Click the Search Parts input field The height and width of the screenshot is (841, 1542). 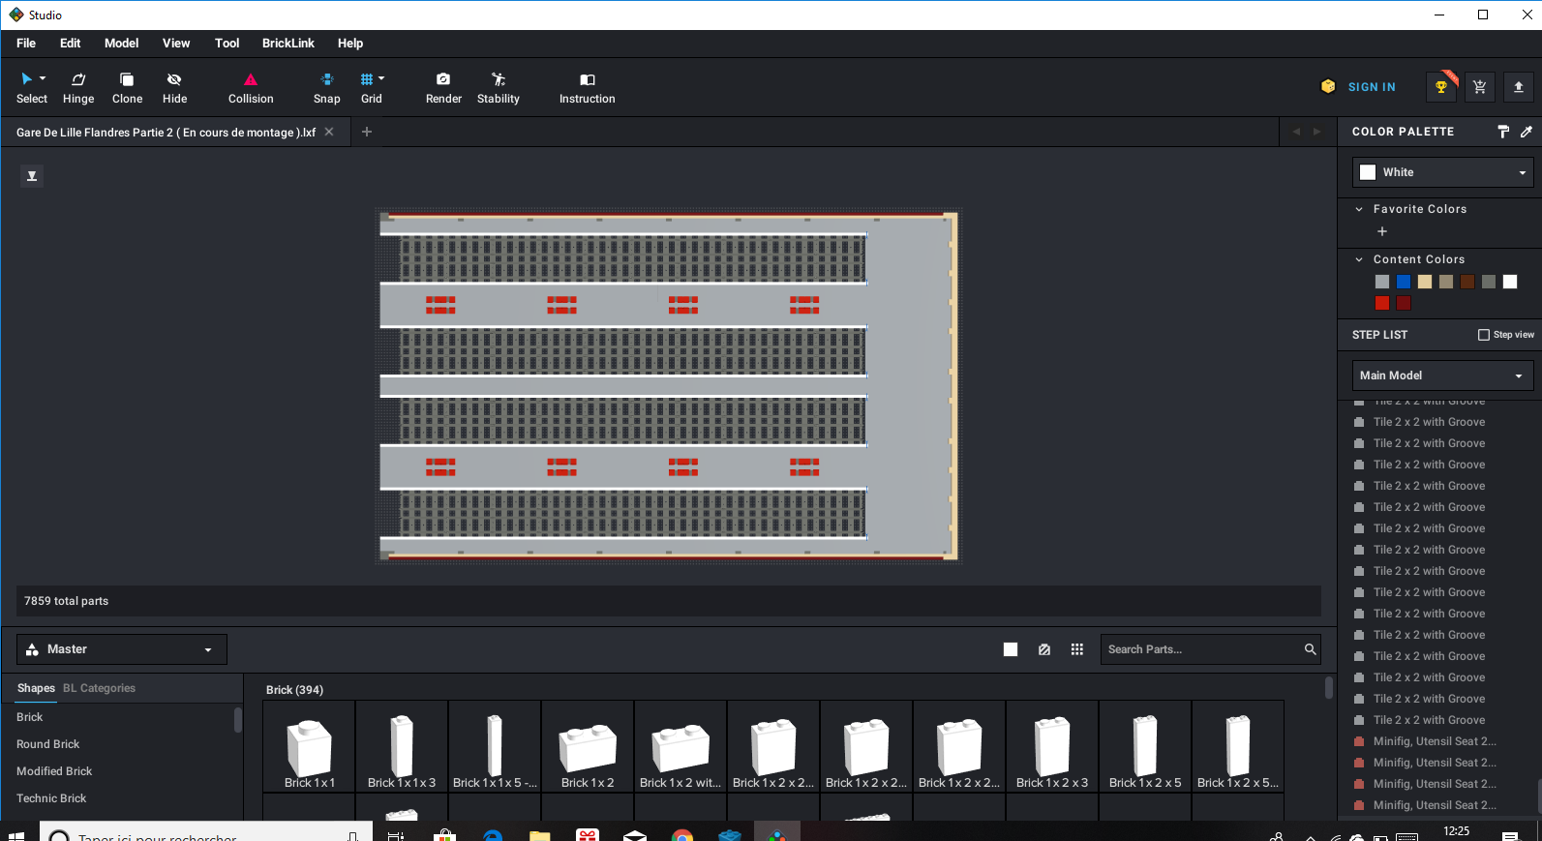coord(1200,649)
